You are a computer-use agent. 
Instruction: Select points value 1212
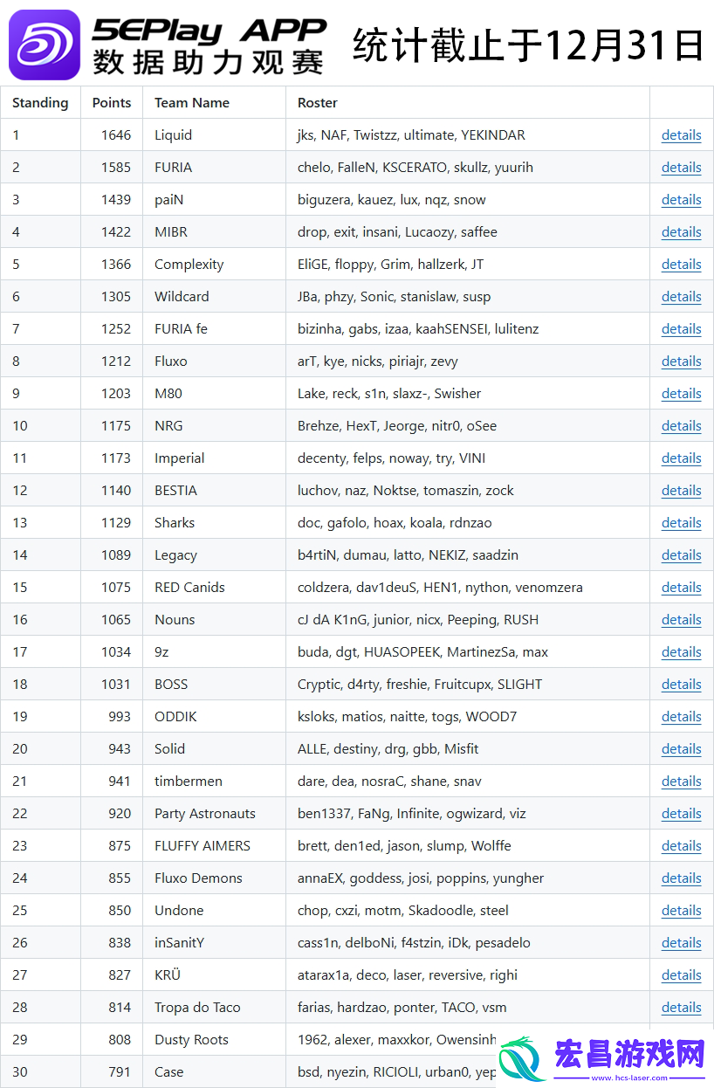115,362
